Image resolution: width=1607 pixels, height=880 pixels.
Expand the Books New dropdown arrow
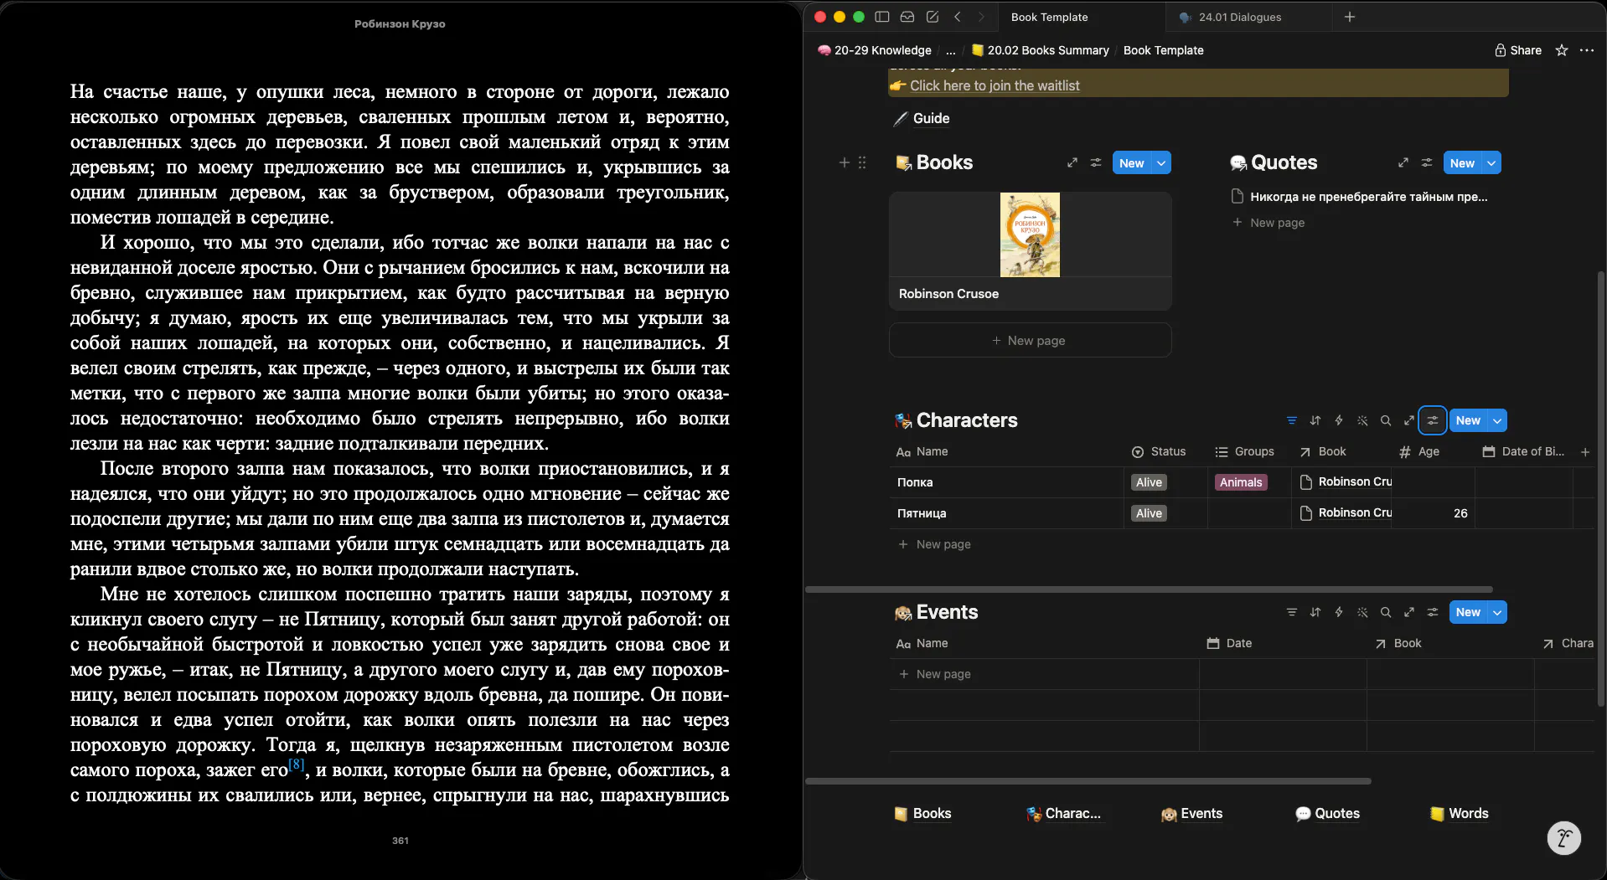pyautogui.click(x=1161, y=162)
